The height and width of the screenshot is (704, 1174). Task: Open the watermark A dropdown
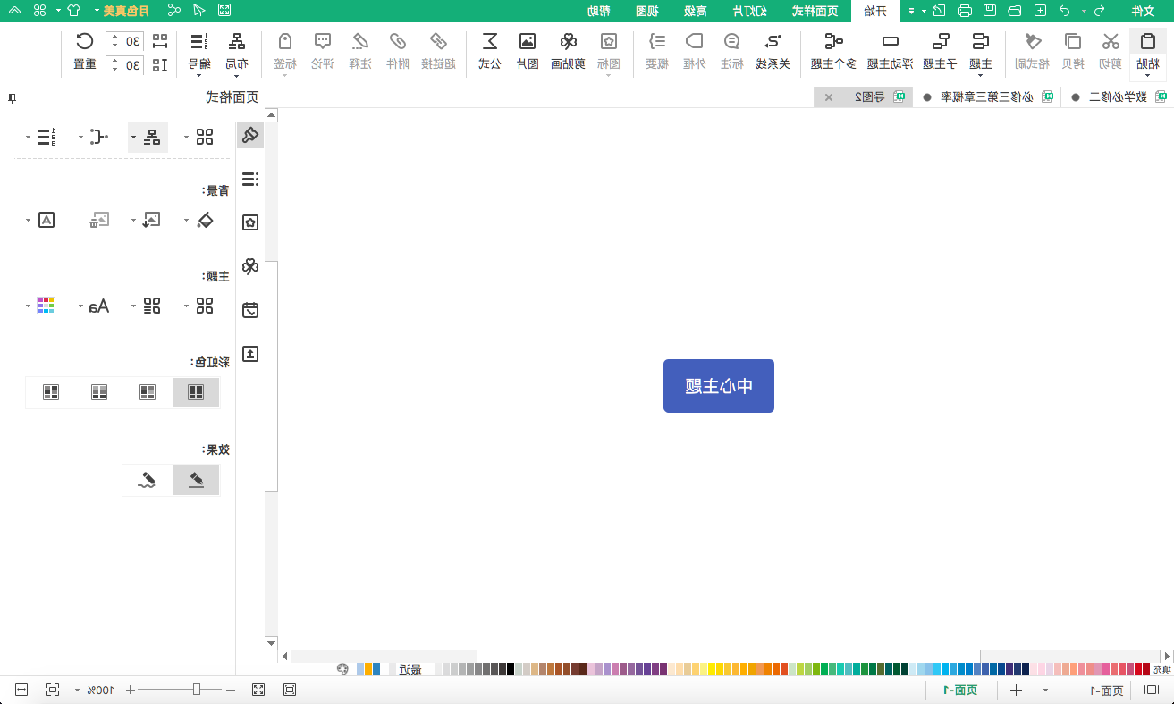pos(40,220)
